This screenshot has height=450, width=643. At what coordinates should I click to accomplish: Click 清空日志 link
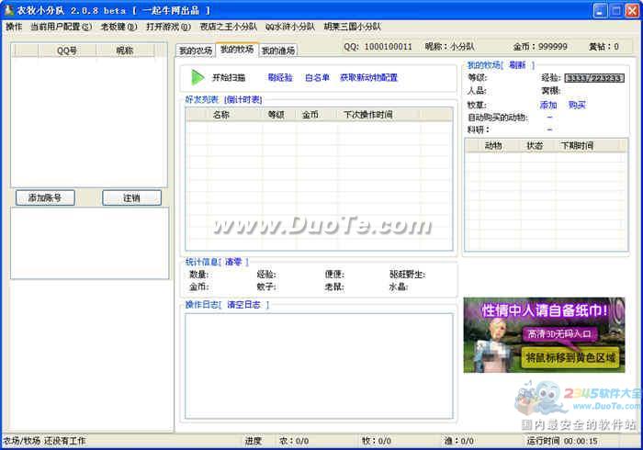click(x=244, y=304)
